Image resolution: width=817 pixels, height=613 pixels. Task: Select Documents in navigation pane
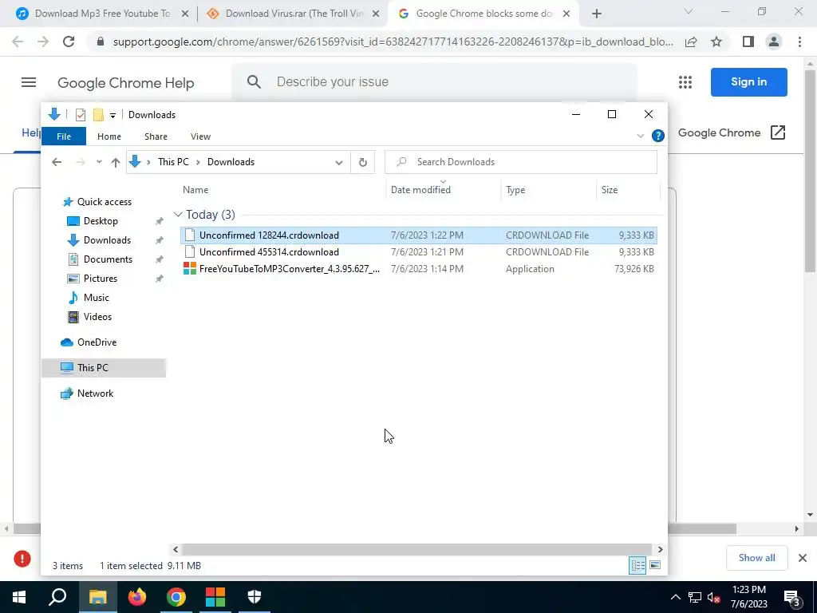coord(108,259)
